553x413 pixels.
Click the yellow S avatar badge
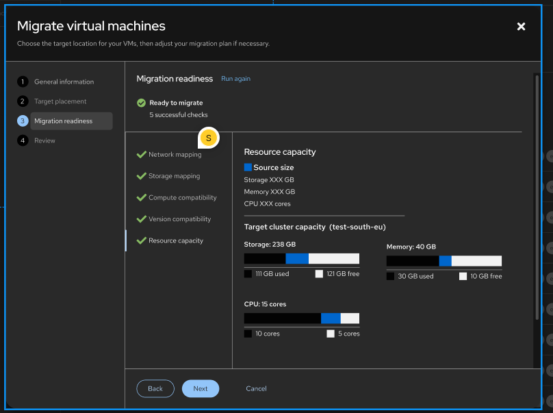pos(209,138)
